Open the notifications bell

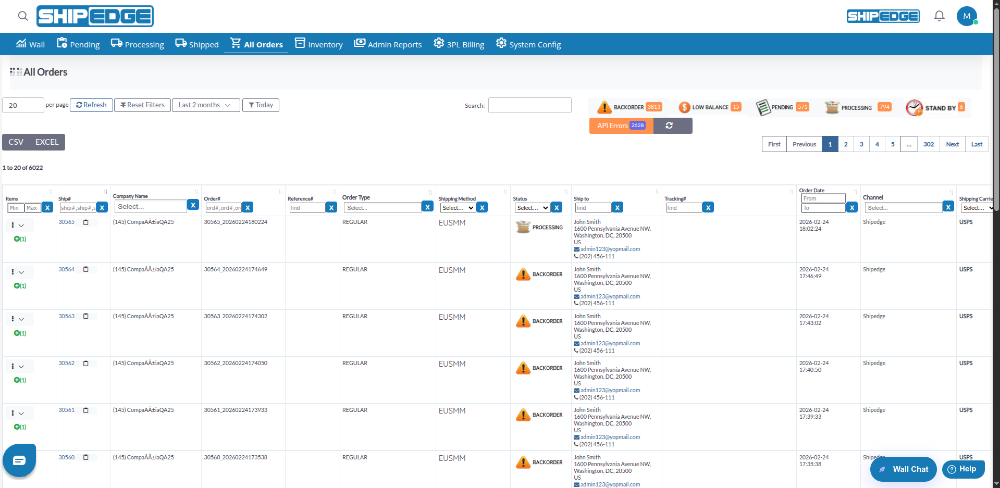[x=939, y=16]
